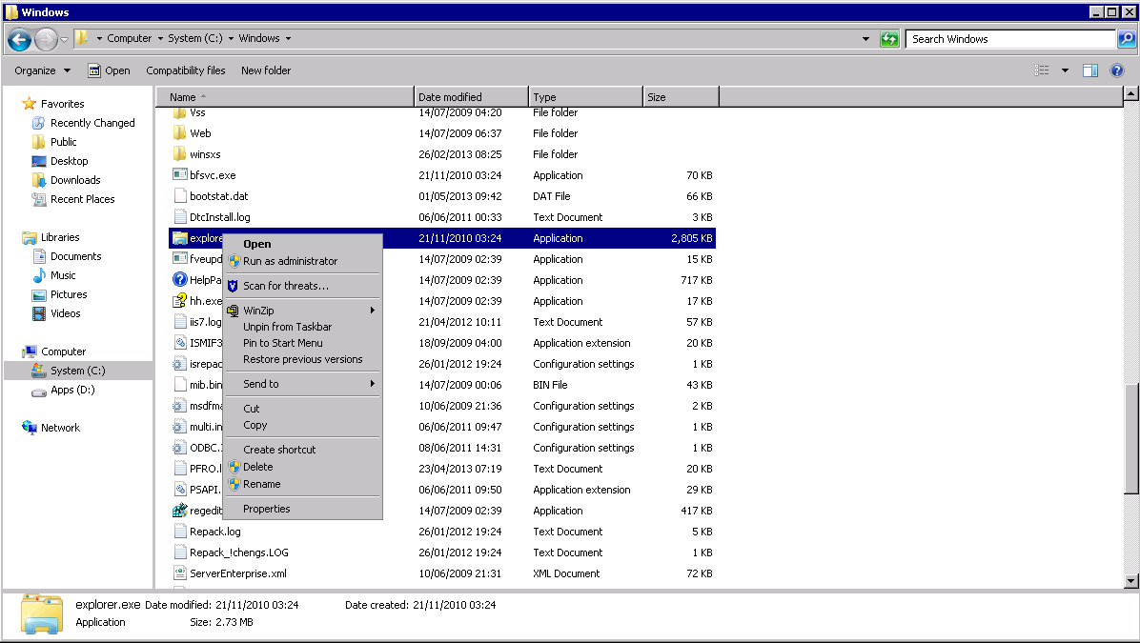Select Scan for threats...

[302, 286]
